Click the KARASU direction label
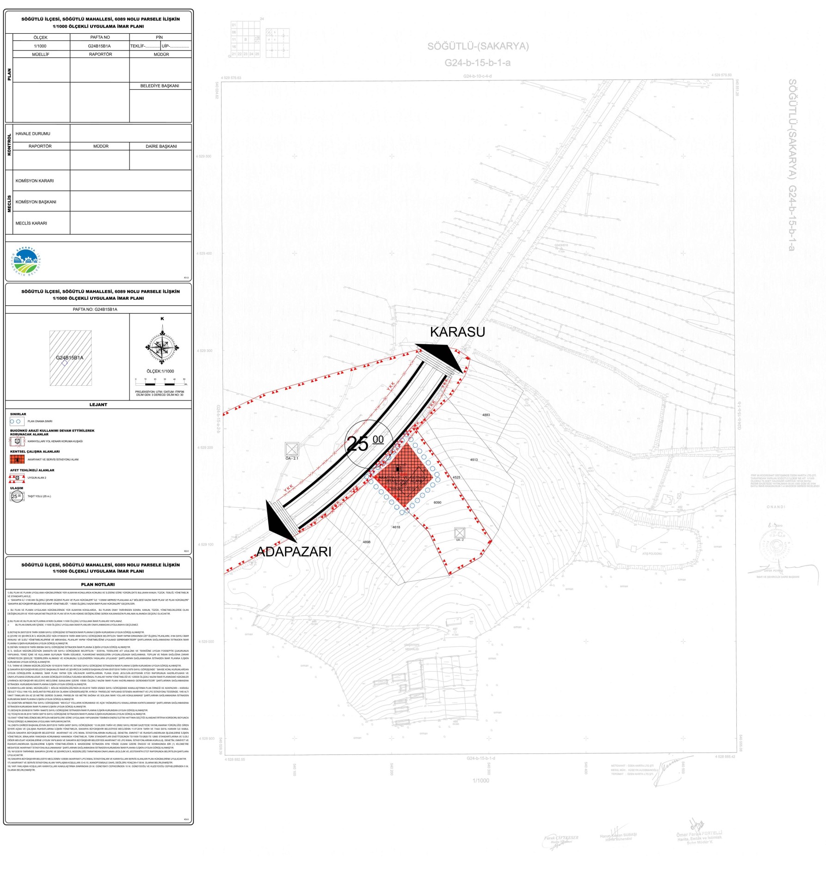Viewport: 826px width, 887px height. (x=457, y=332)
